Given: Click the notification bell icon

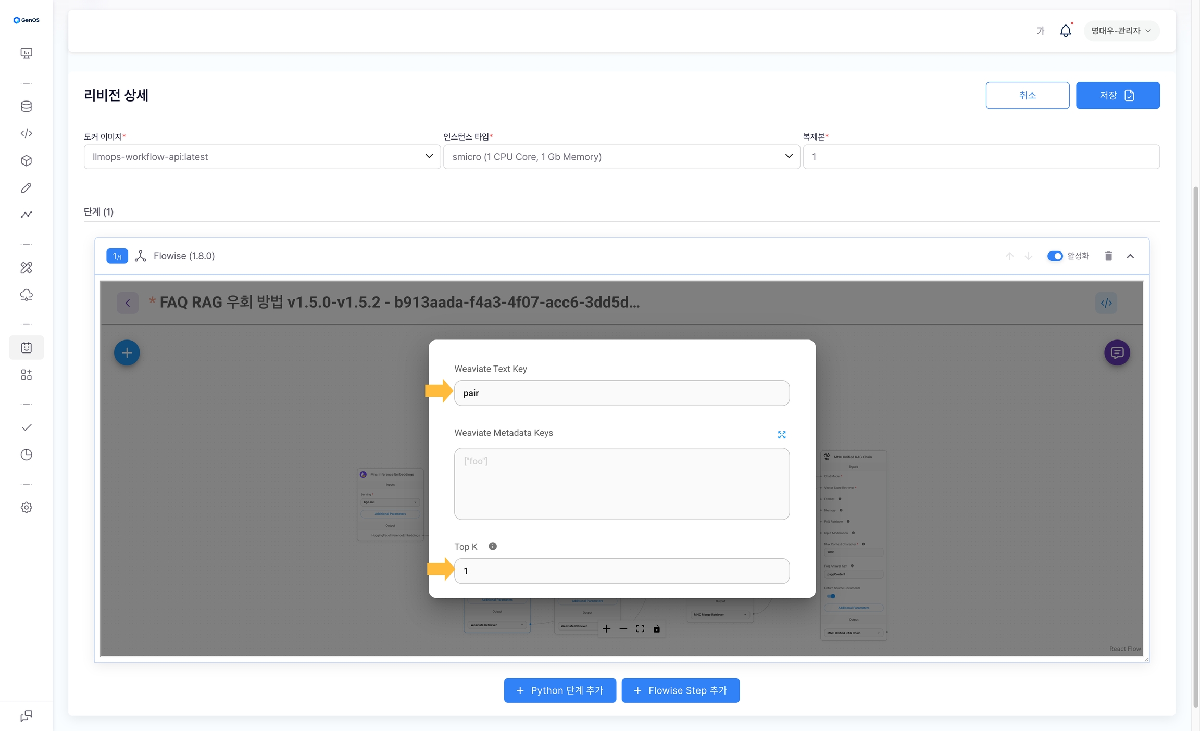Looking at the screenshot, I should pos(1066,31).
